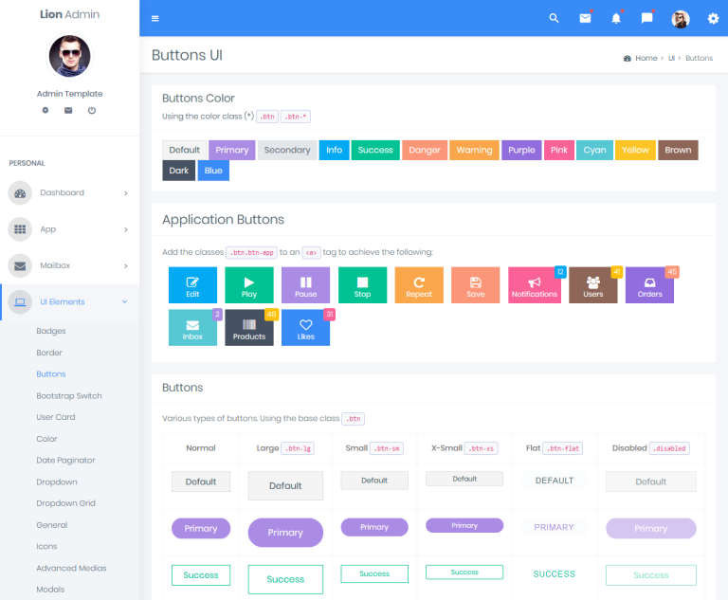Expand the App sidebar menu
Image resolution: width=728 pixels, height=600 pixels.
tap(69, 229)
